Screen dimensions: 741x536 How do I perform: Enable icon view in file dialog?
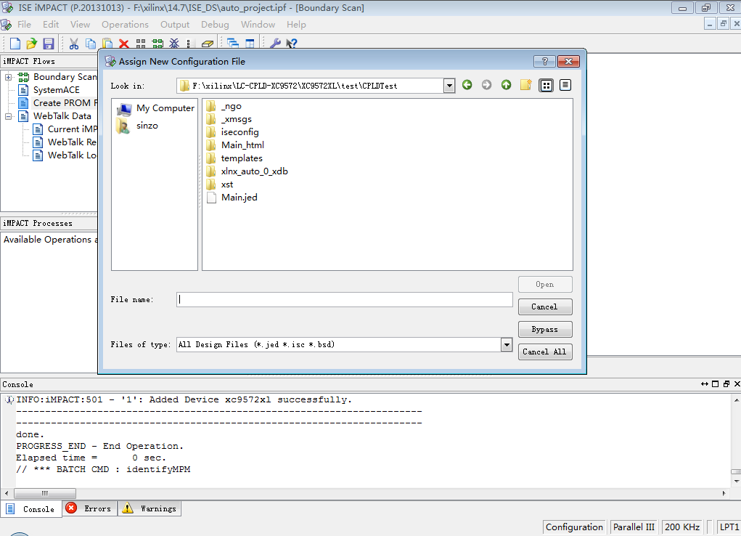[x=546, y=85]
